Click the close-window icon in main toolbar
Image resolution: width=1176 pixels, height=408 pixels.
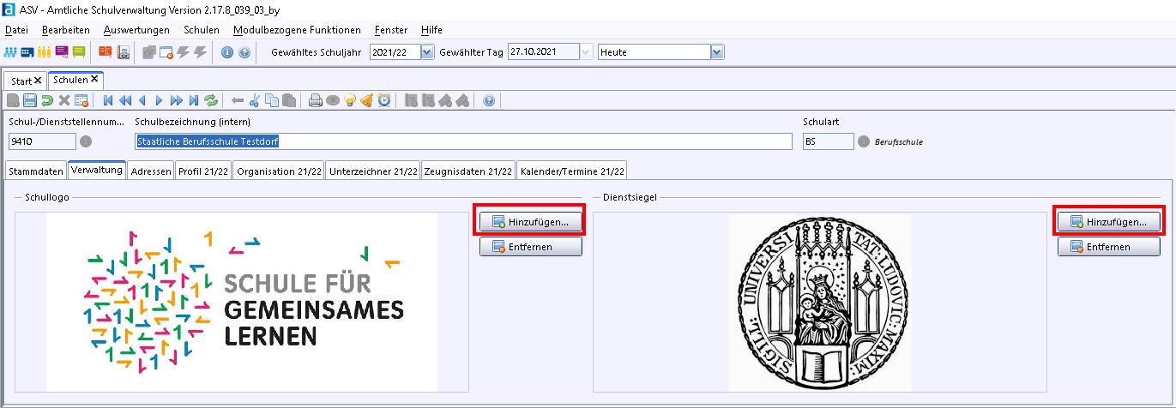tap(166, 52)
